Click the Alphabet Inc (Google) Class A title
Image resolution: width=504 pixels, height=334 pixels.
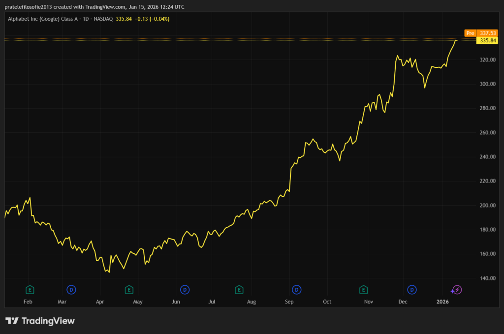[x=42, y=19]
